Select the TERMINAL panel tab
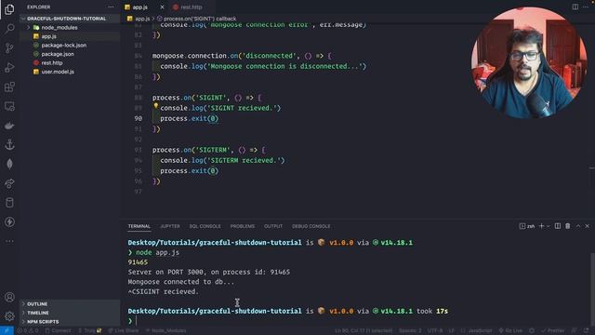Image resolution: width=595 pixels, height=335 pixels. [139, 226]
